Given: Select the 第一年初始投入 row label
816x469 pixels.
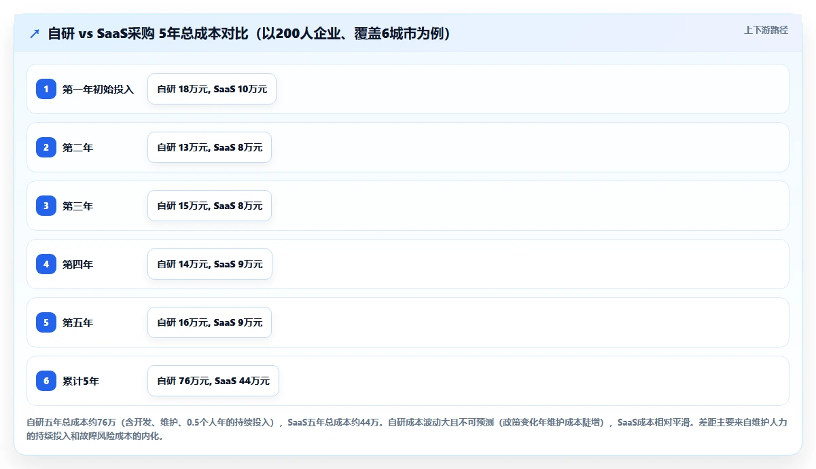Looking at the screenshot, I should pos(99,89).
